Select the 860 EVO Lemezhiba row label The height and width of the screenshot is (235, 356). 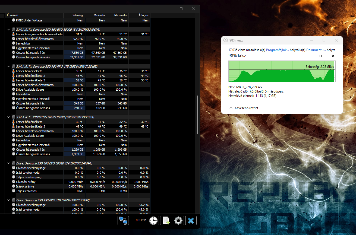click(x=23, y=43)
